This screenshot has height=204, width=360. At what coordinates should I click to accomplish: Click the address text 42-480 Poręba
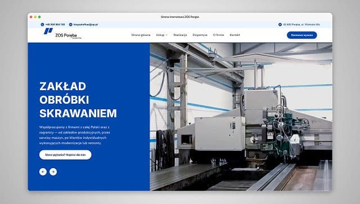(x=301, y=25)
